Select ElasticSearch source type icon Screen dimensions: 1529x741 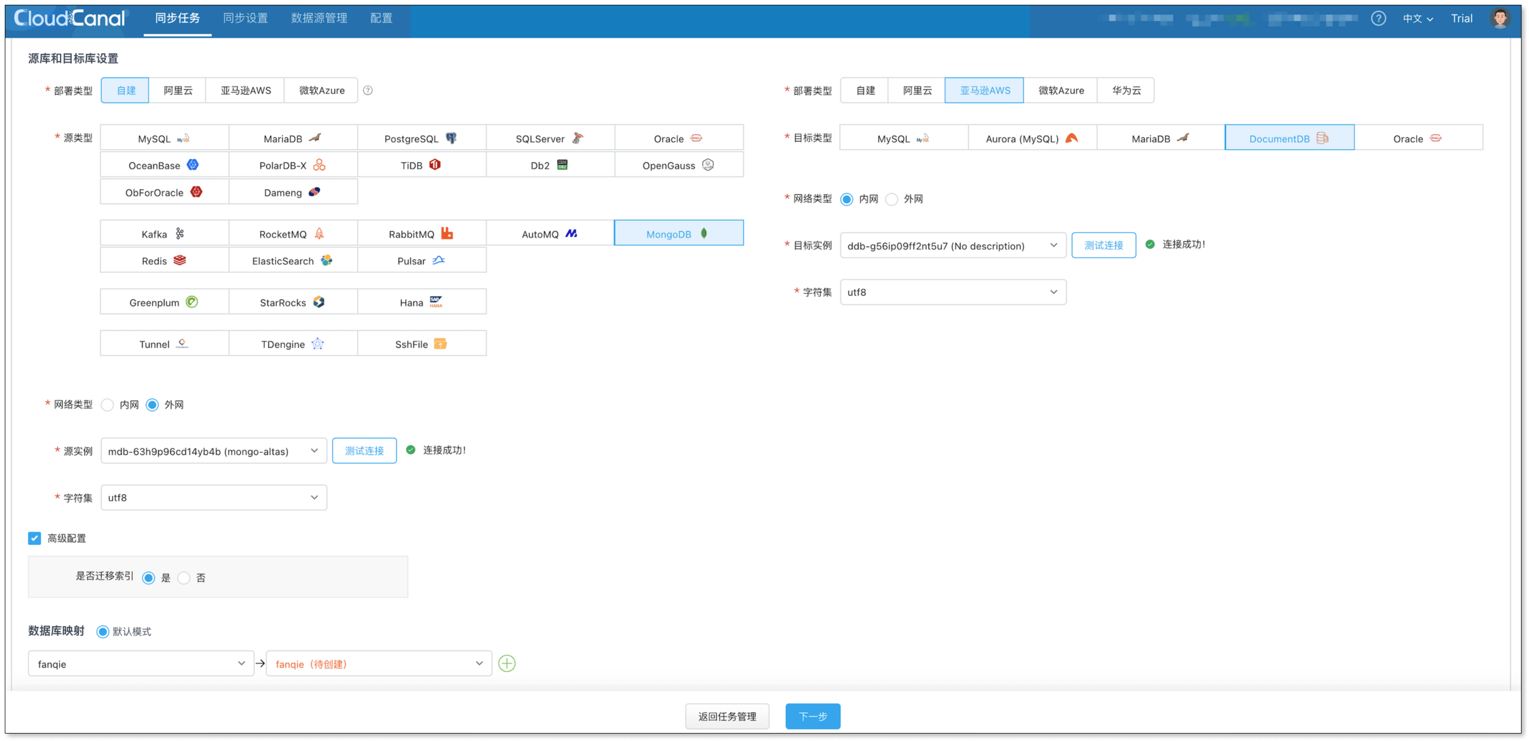[x=326, y=260]
